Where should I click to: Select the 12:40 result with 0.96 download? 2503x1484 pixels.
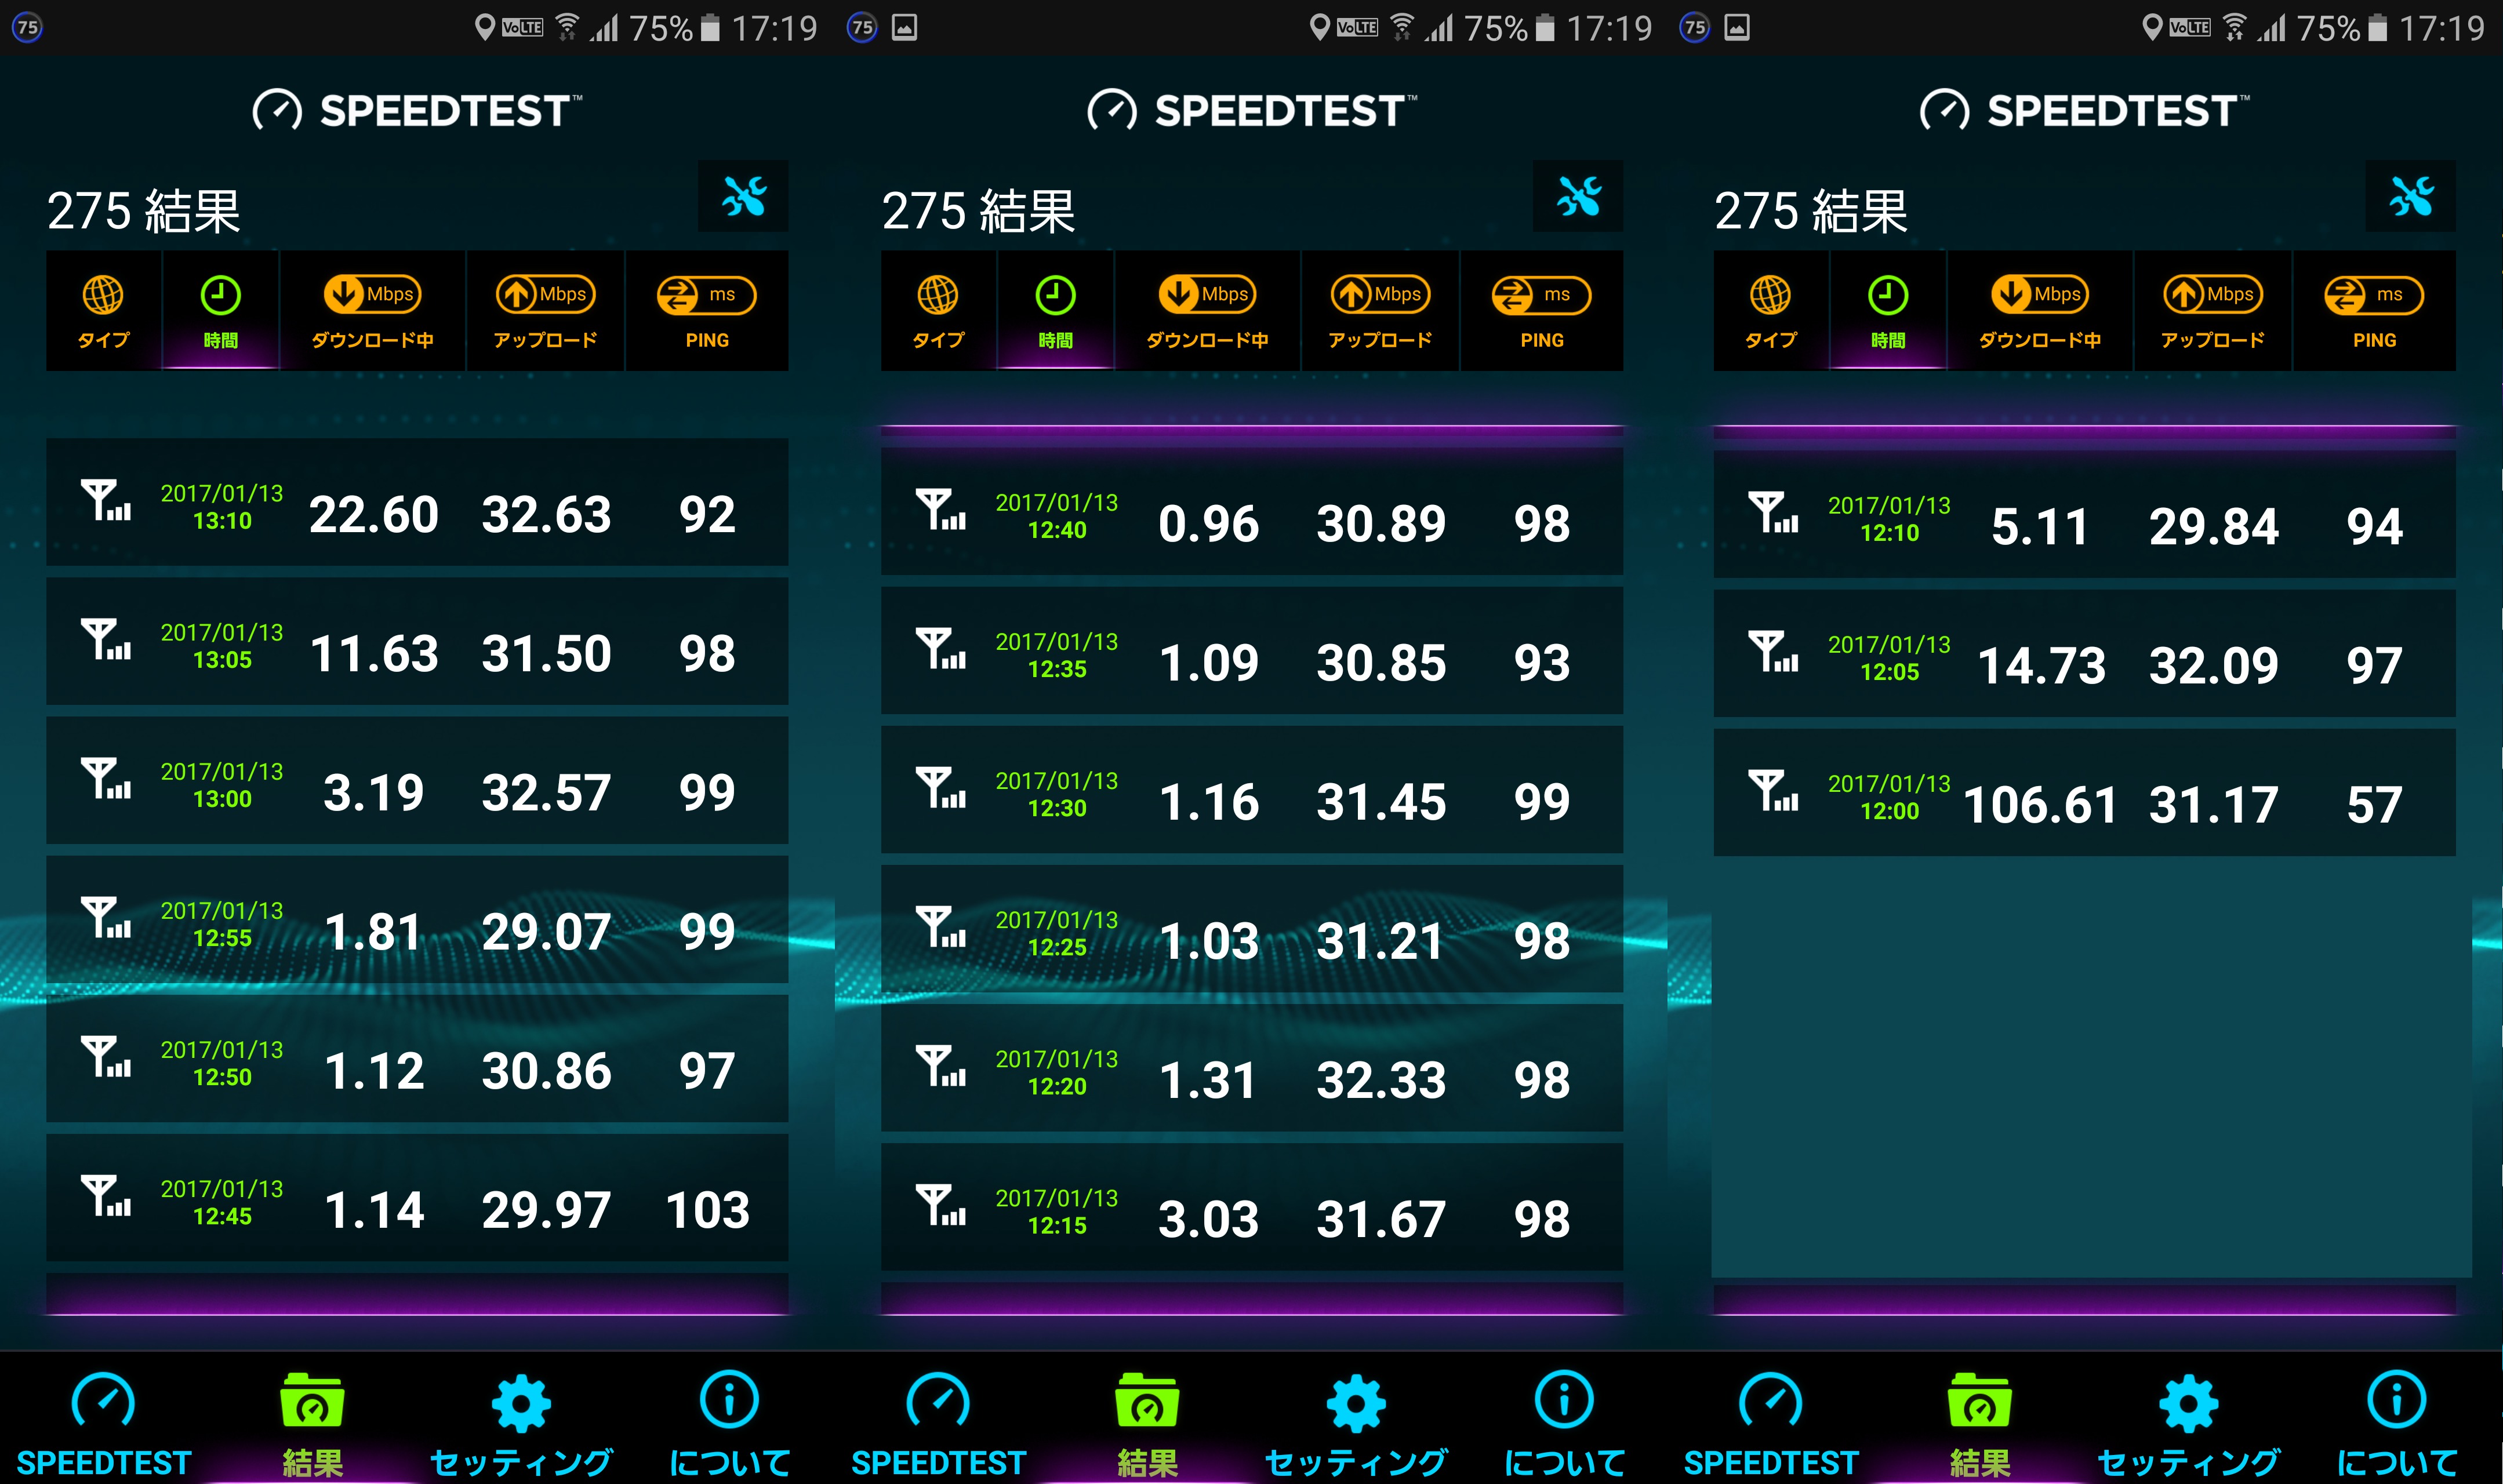(x=1251, y=511)
